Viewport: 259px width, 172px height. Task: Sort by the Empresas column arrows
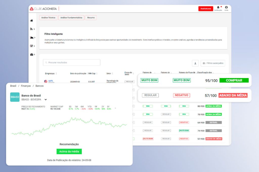pos(56,74)
